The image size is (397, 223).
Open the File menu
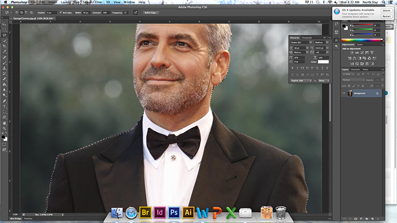point(33,2)
